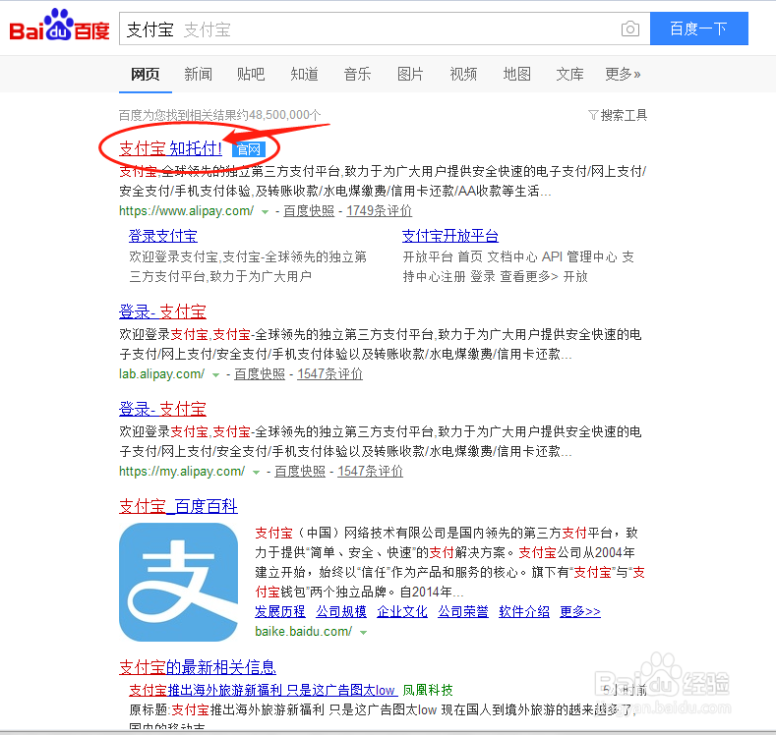Screen dimensions: 776x735
Task: Open 支付宝_百度百科 result
Action: [178, 506]
